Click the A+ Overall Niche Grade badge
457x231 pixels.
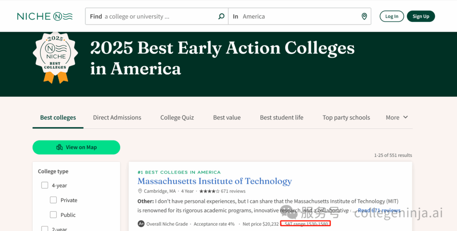click(141, 224)
